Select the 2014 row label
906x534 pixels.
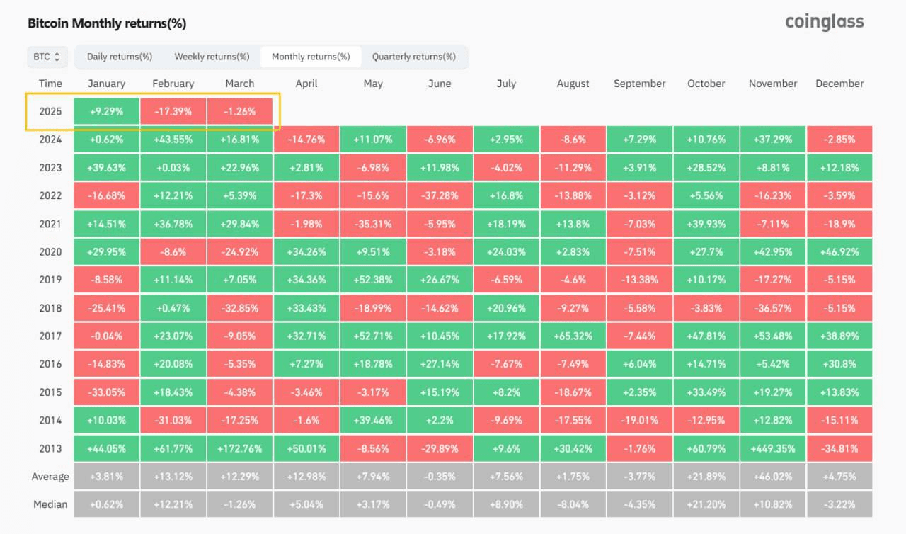(x=50, y=420)
